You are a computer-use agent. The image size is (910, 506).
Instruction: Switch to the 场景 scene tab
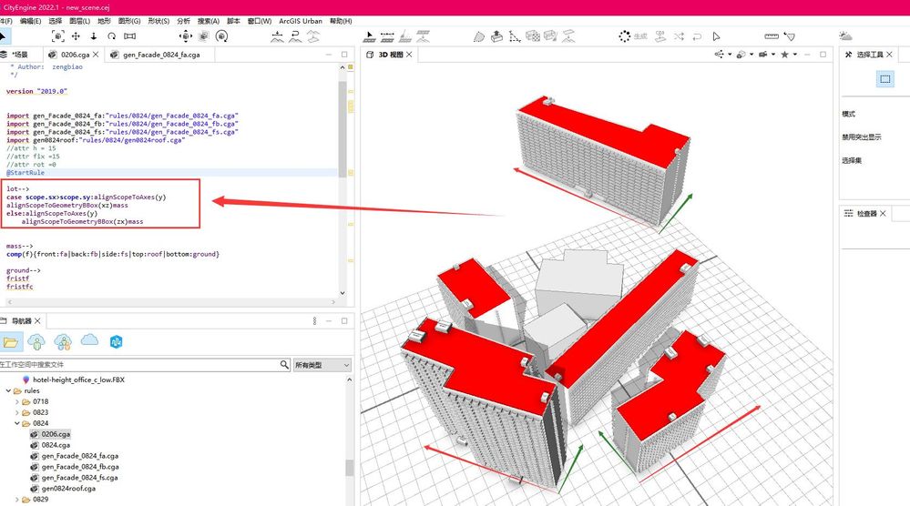point(20,55)
